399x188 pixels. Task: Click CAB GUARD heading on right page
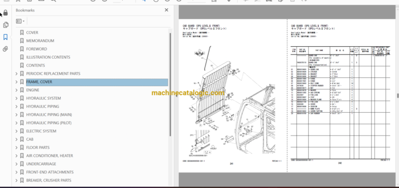point(310,26)
